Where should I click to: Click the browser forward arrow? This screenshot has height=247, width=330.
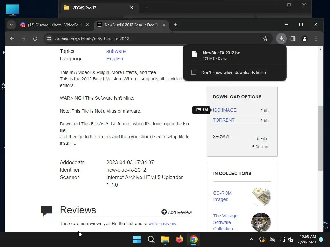(x=23, y=39)
